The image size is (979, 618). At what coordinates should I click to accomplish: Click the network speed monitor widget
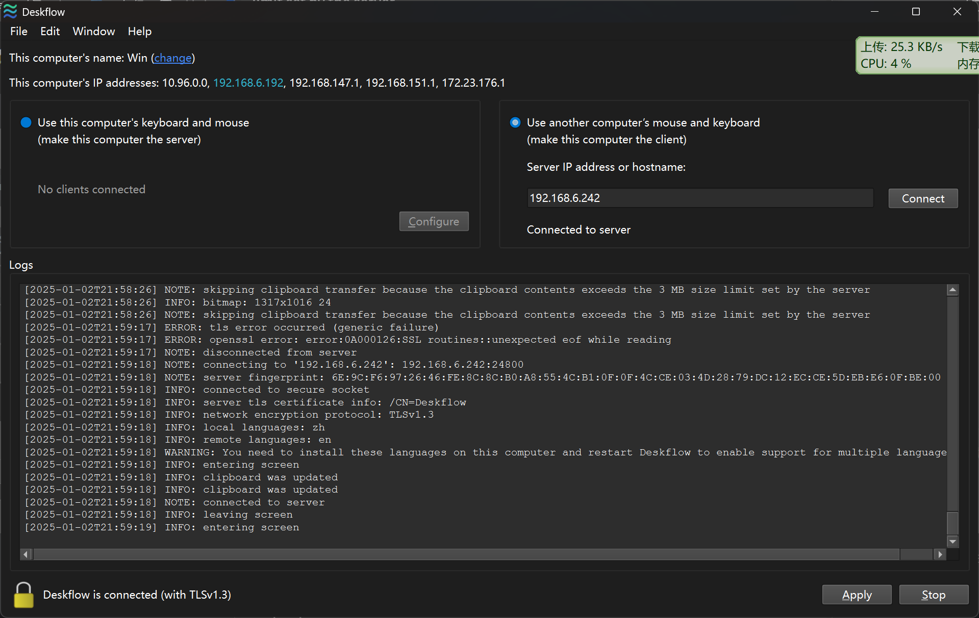point(917,56)
